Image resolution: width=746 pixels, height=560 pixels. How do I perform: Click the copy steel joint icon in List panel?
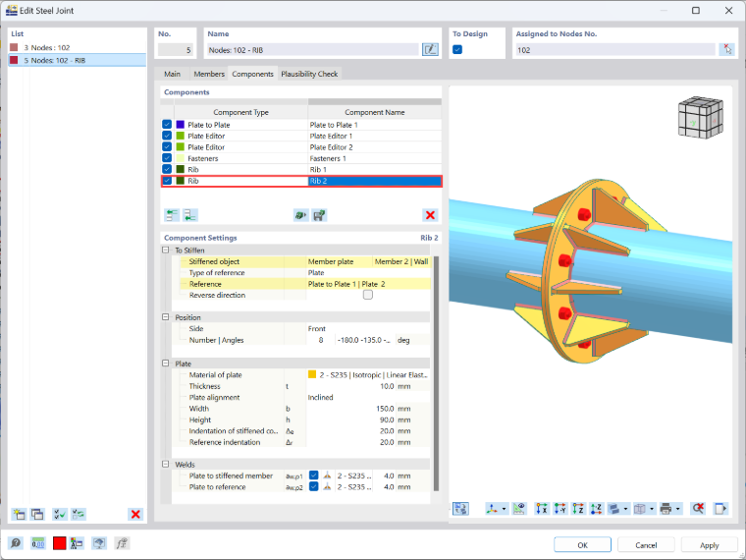point(37,514)
